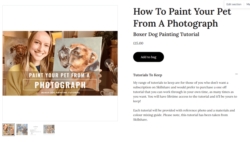Click the 'PHOTOGRAPH' banner text on image

[60, 85]
